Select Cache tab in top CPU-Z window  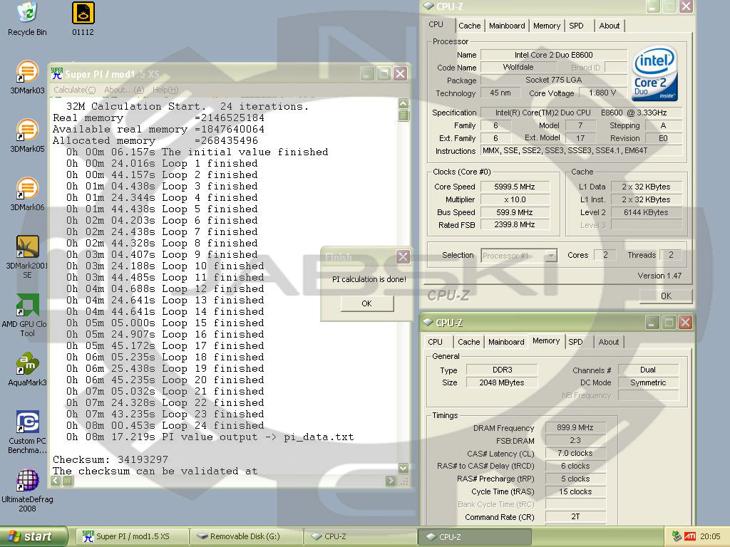coord(469,26)
